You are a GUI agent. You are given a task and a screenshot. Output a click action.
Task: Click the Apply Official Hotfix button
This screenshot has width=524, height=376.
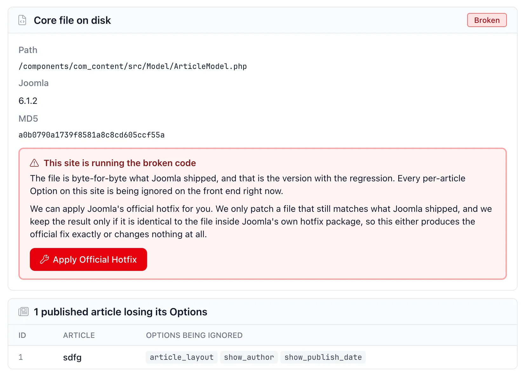[x=88, y=259]
